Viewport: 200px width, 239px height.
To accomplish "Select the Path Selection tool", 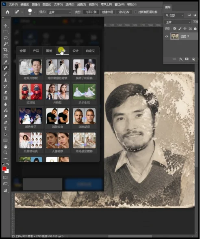I will click(x=6, y=134).
